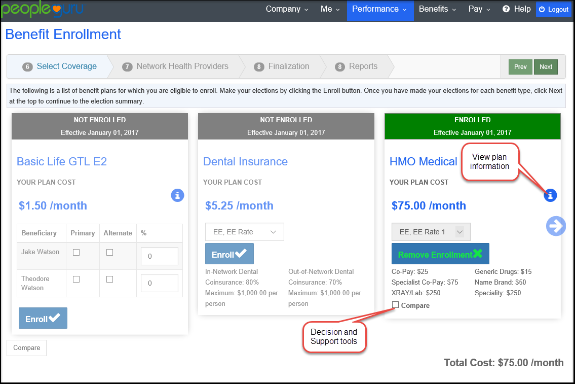Click step 8 Finalization number badge
This screenshot has height=384, width=575.
tap(259, 67)
